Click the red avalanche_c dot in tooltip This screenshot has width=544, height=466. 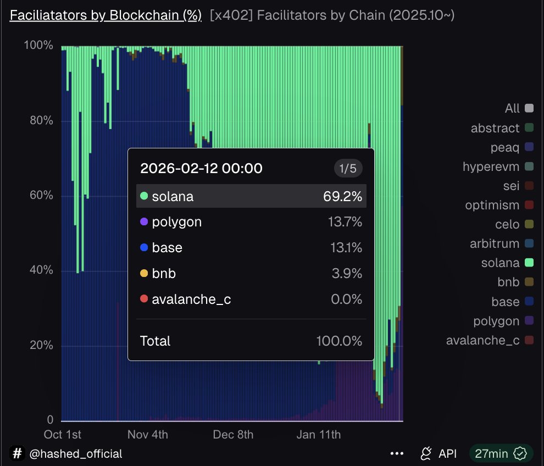point(144,298)
